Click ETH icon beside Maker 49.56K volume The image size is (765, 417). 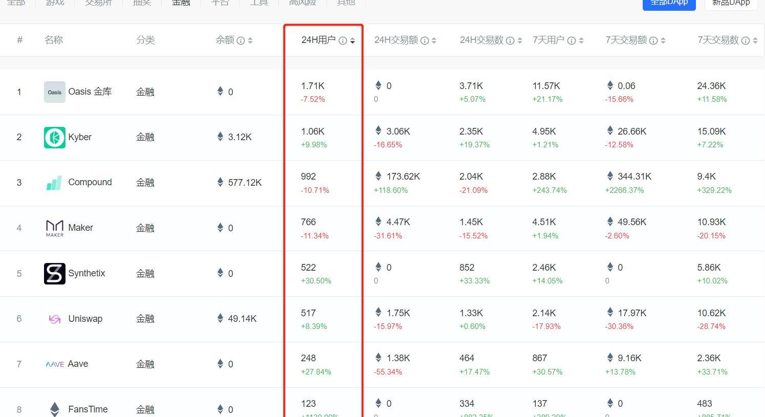[610, 222]
